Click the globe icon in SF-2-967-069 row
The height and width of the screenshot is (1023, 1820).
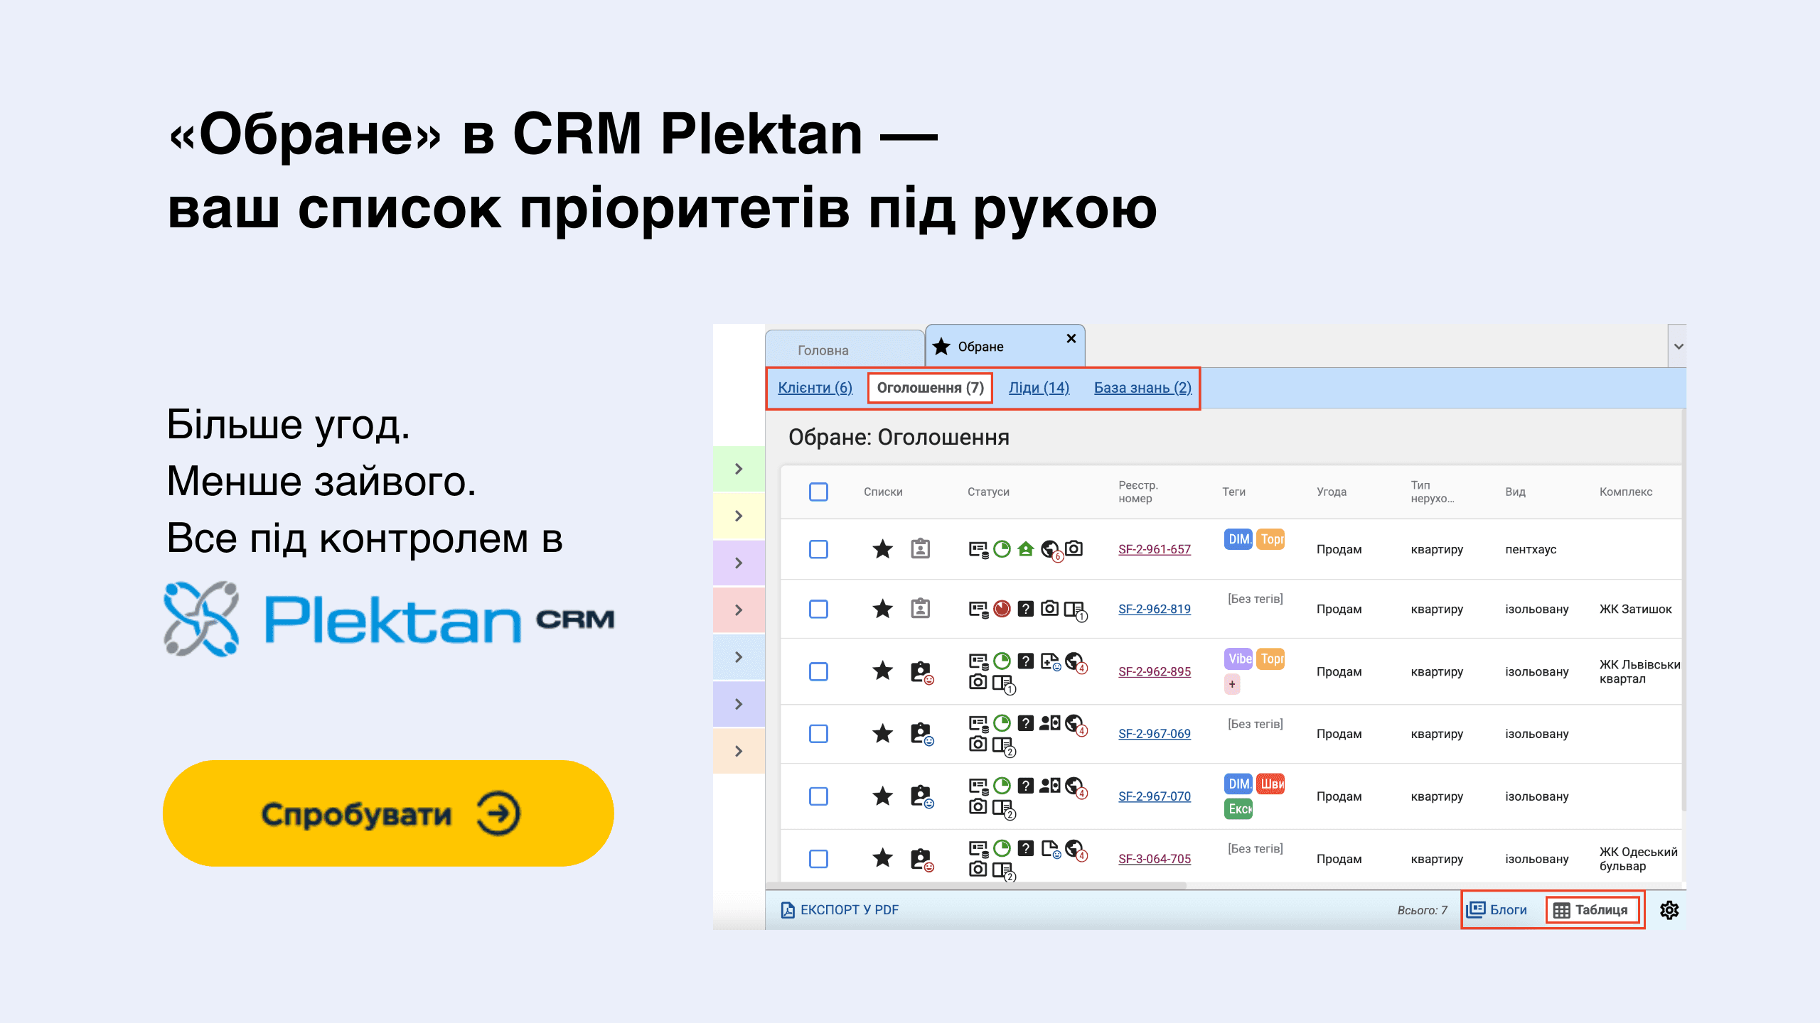[1074, 723]
